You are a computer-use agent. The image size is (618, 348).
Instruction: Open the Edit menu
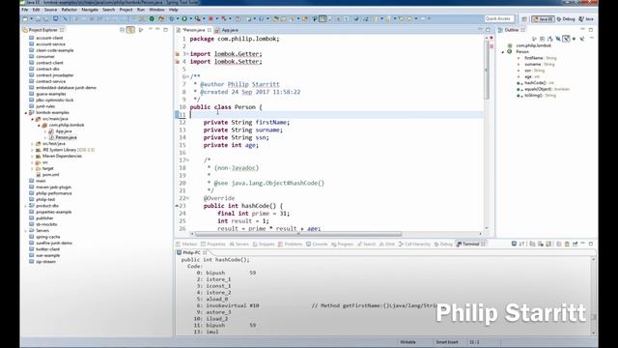coord(36,10)
